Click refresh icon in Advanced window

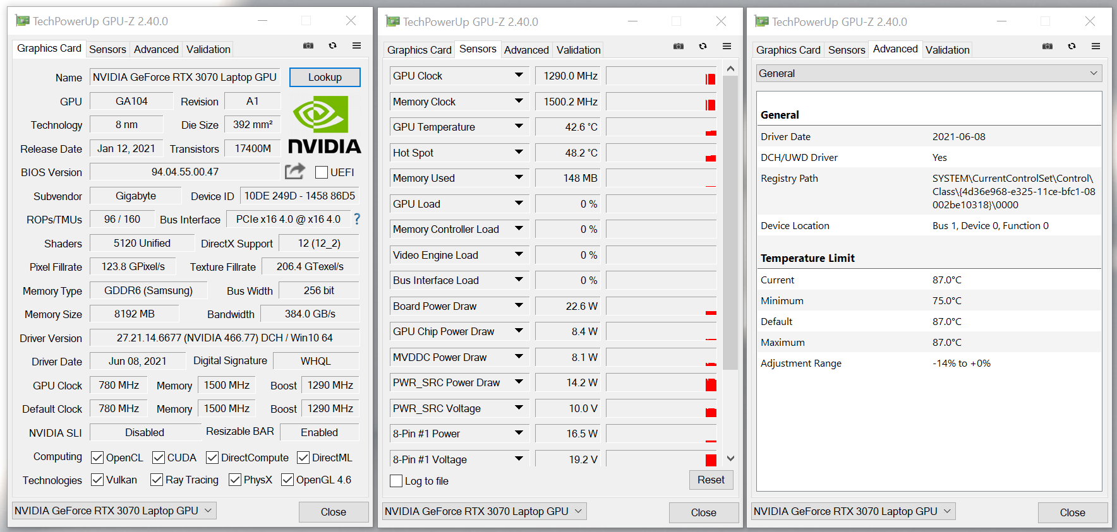[x=1072, y=46]
